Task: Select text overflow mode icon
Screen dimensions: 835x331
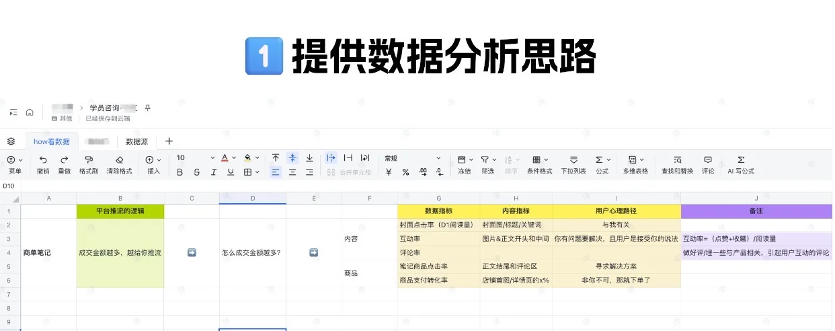Action: [331, 158]
